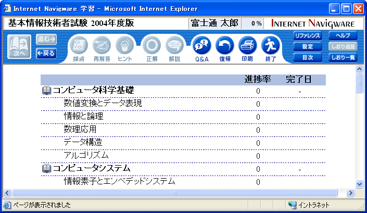
Task: Click the 富士通 太郎 user name
Action: 214,23
